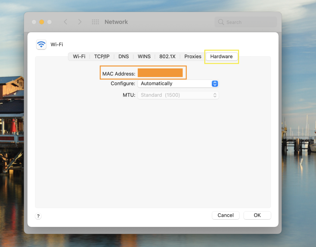Viewport: 316px width, 247px height.
Task: Close the Network window
Action: (34, 22)
